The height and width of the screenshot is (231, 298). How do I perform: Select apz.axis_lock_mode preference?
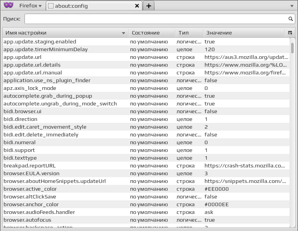point(146,88)
